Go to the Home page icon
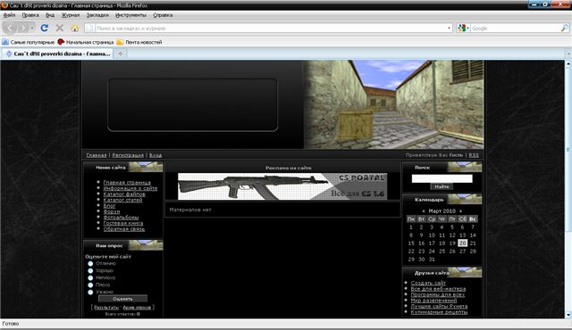This screenshot has height=330, width=572. pos(75,28)
